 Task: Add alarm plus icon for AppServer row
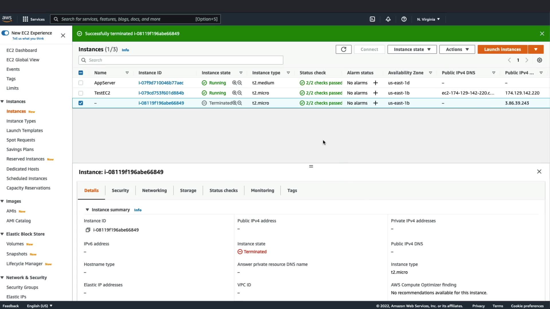pos(375,83)
